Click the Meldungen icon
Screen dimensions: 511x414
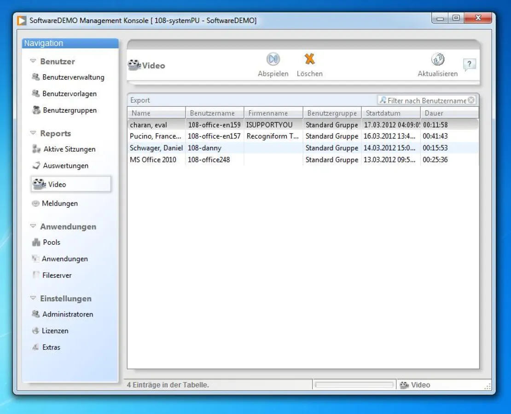click(x=35, y=203)
